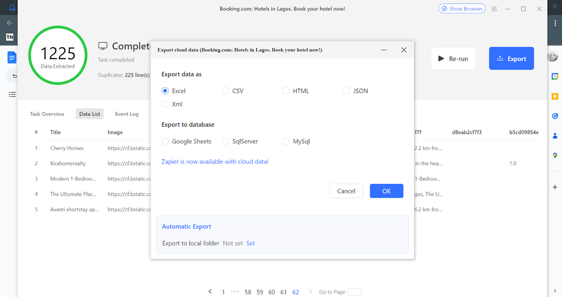Click the 1.0 cell in Kirahomerealty row
Viewport: 562px width, 297px height.
pyautogui.click(x=513, y=164)
